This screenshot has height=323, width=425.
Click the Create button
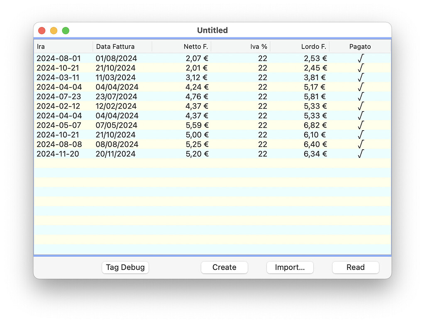coord(224,267)
